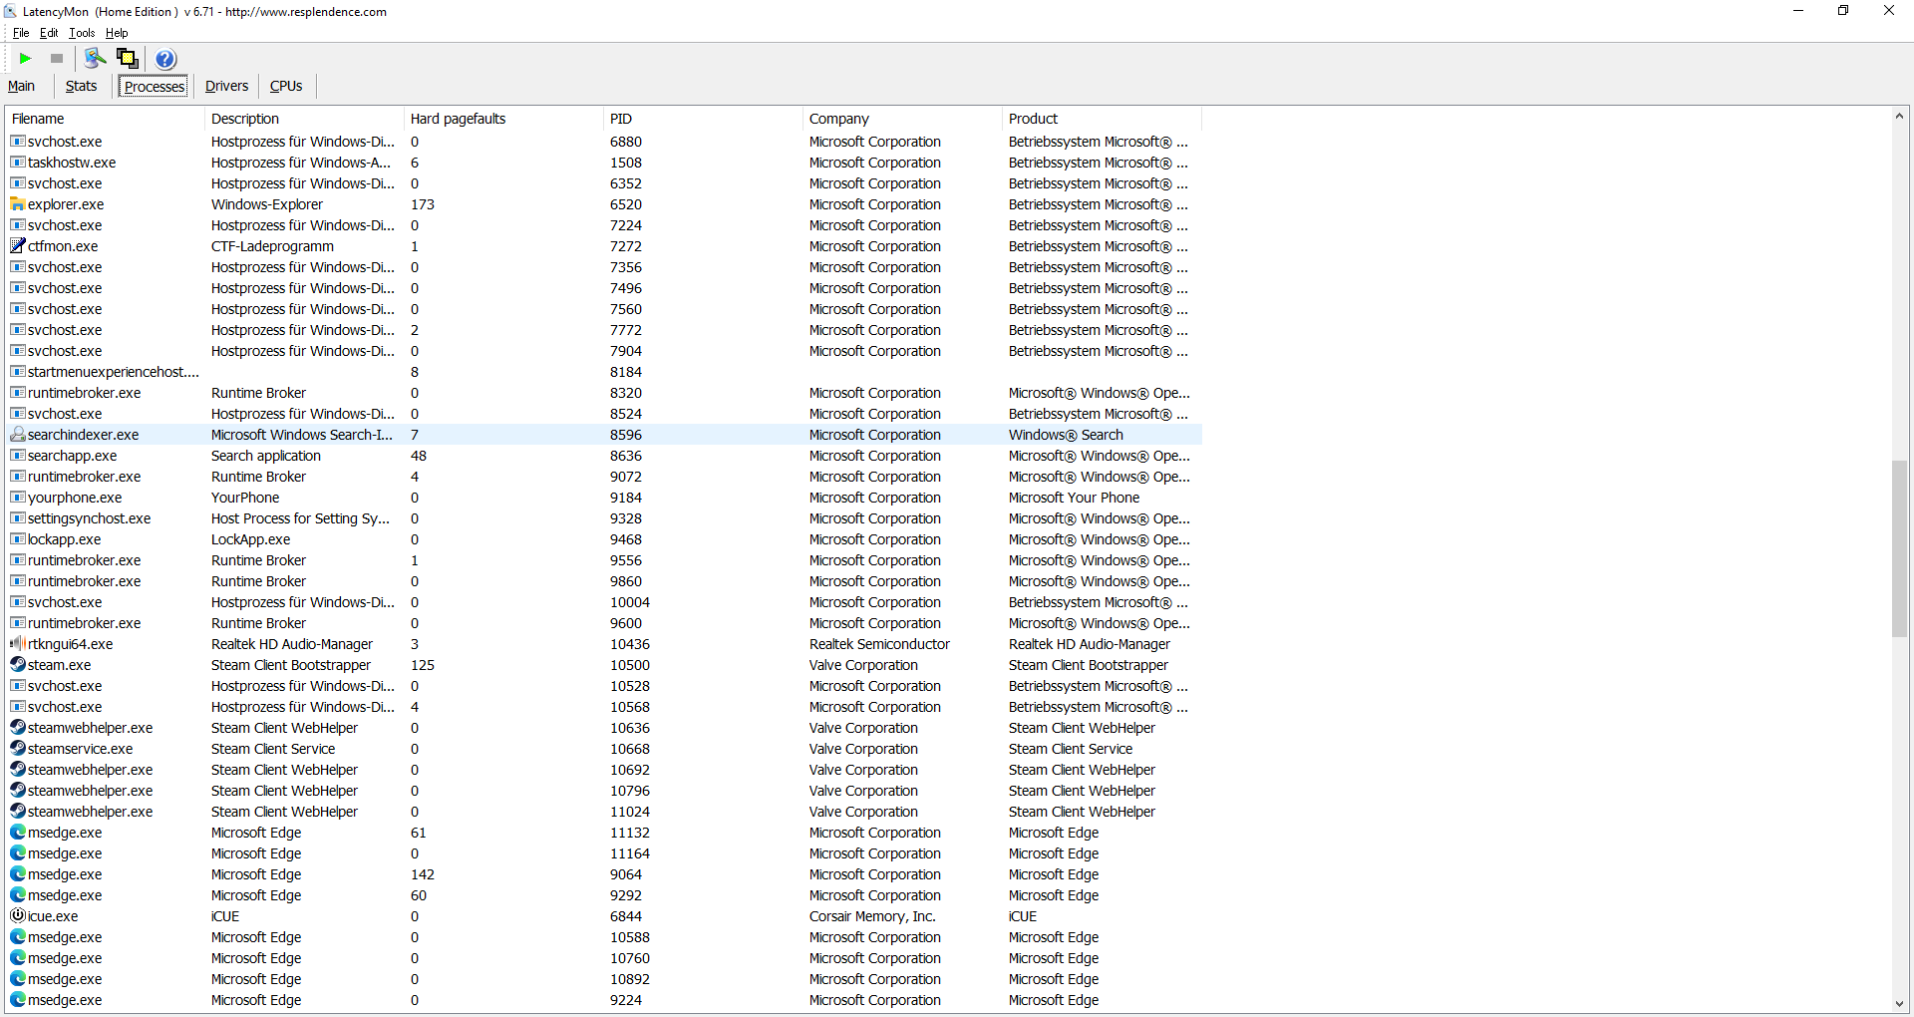Image resolution: width=1914 pixels, height=1017 pixels.
Task: Sort by the PID column header
Action: tap(703, 119)
